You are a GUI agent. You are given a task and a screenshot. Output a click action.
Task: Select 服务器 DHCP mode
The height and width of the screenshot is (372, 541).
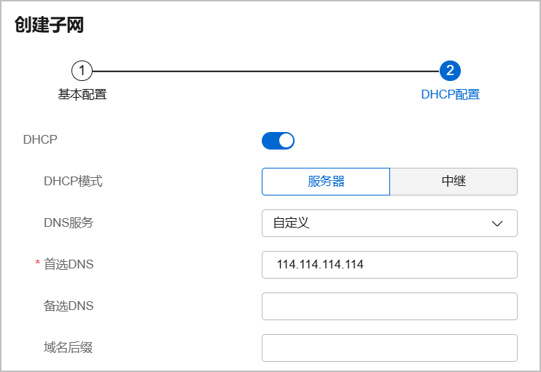point(326,182)
